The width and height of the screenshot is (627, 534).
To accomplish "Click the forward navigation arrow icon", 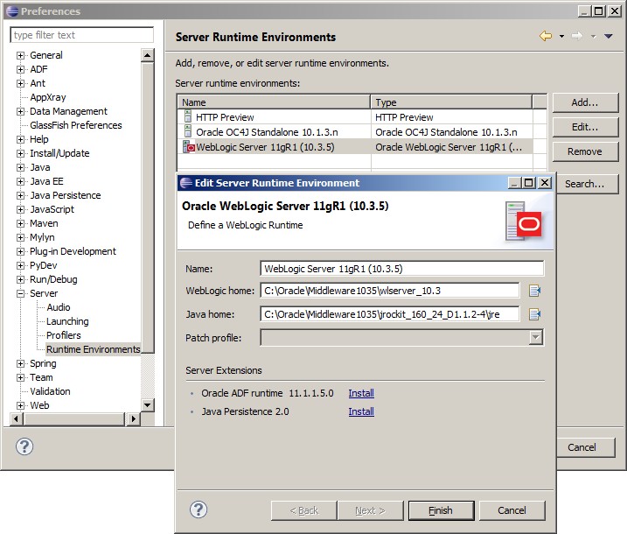I will pyautogui.click(x=576, y=36).
